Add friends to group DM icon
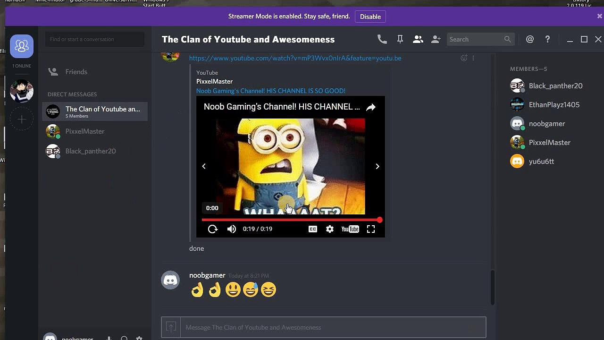 point(436,39)
